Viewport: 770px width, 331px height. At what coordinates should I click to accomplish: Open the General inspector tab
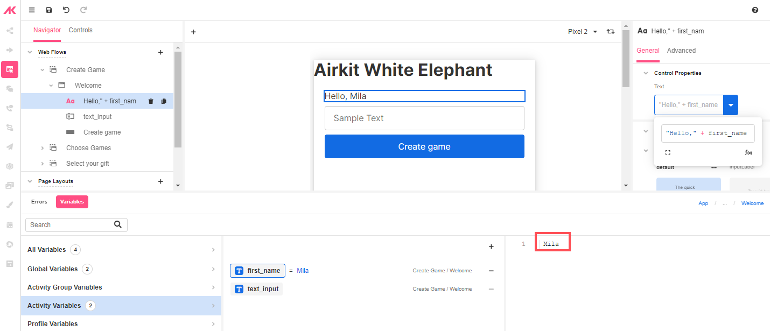648,51
